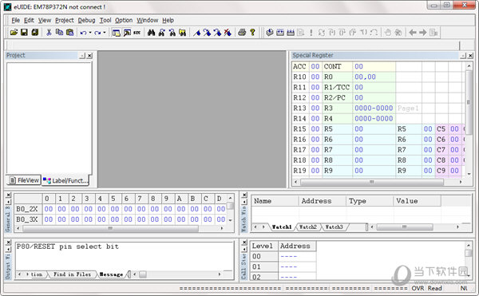Click the greyed exclamation Execute icon
The height and width of the screenshot is (296, 479).
click(x=311, y=32)
